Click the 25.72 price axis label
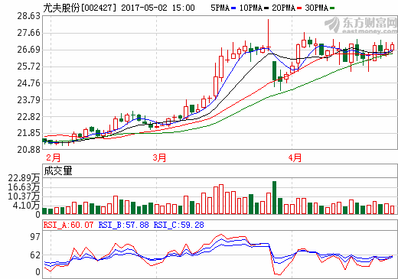The height and width of the screenshot is (279, 398). click(x=28, y=67)
